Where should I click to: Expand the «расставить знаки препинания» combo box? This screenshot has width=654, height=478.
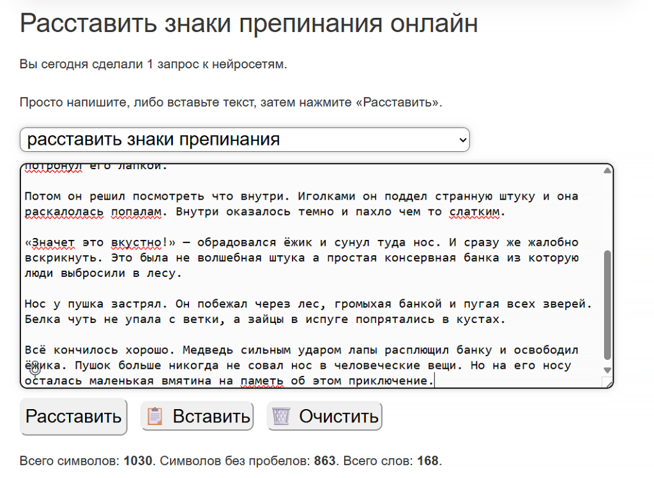tap(245, 140)
